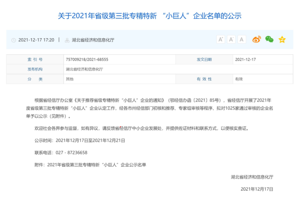Click the 有效性 value 有效

[x=238, y=79]
